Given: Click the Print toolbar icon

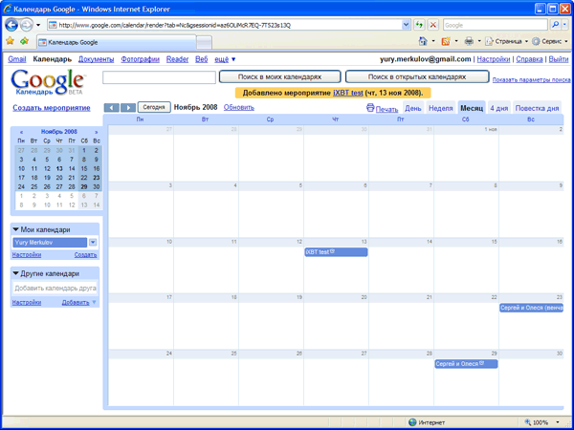Looking at the screenshot, I should 469,41.
